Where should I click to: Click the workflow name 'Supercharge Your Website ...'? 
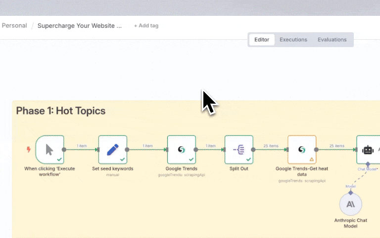pos(80,25)
